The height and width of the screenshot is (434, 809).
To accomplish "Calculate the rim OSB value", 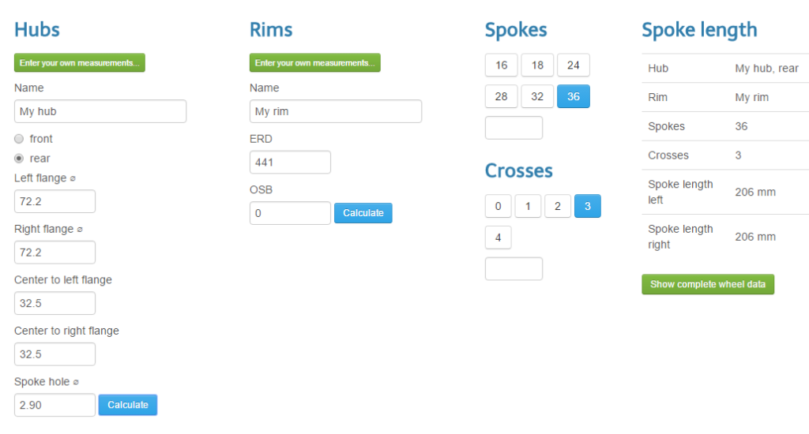I will click(x=363, y=213).
